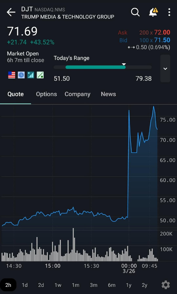Screen dimensions: 177x294
Task: Set chart range to 6m
Action: [112, 285]
